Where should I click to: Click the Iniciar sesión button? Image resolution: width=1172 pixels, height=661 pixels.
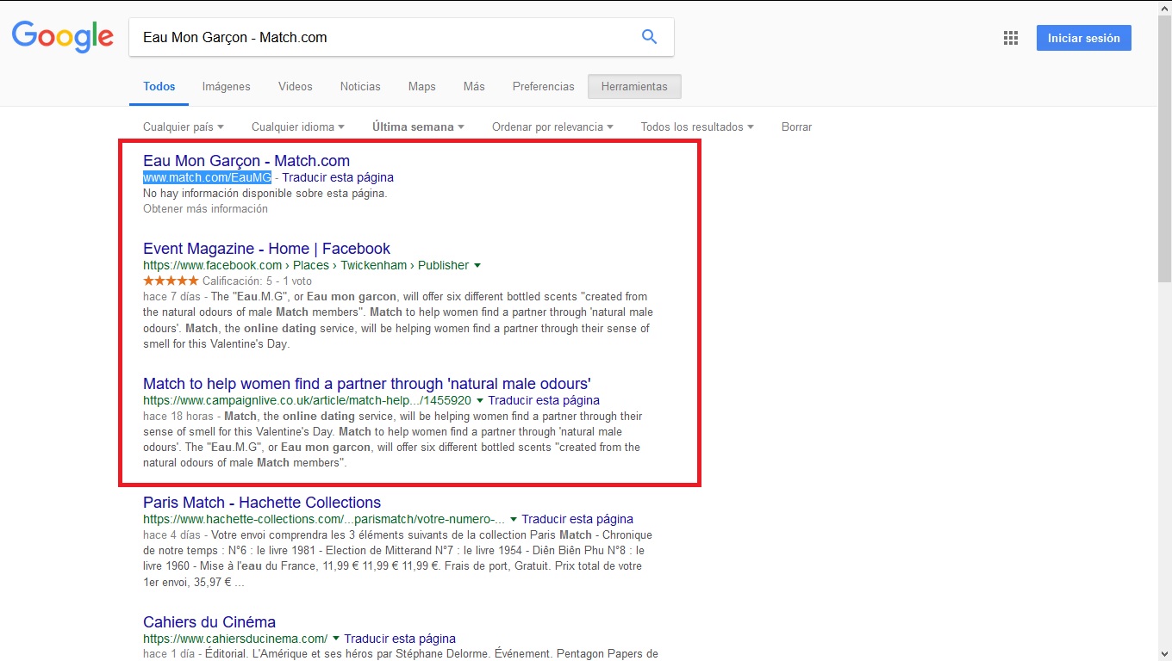coord(1083,38)
